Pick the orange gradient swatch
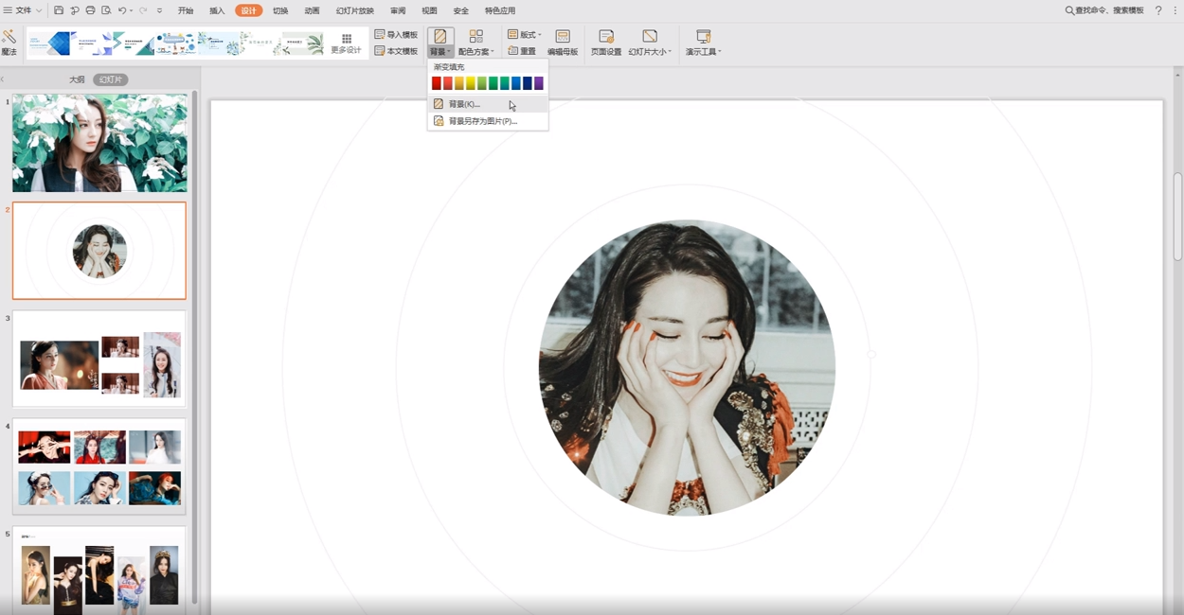 (459, 83)
